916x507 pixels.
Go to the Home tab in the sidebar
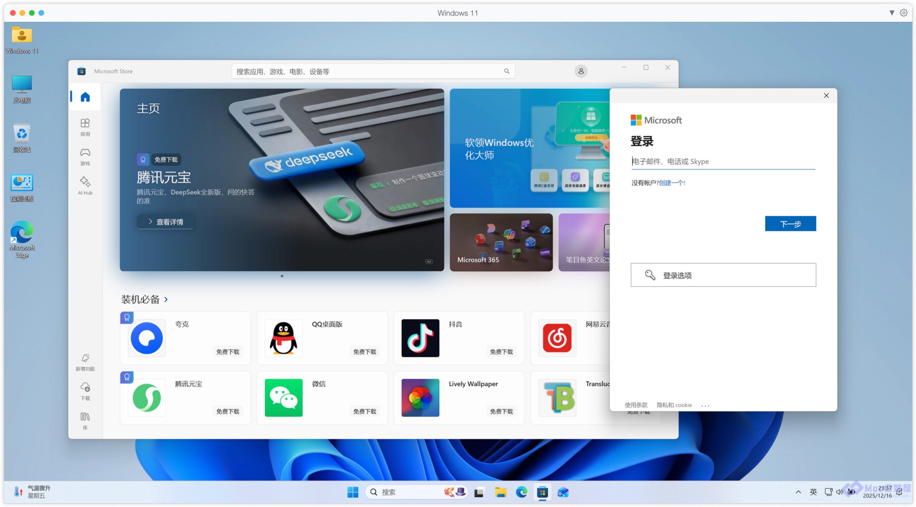tap(85, 97)
